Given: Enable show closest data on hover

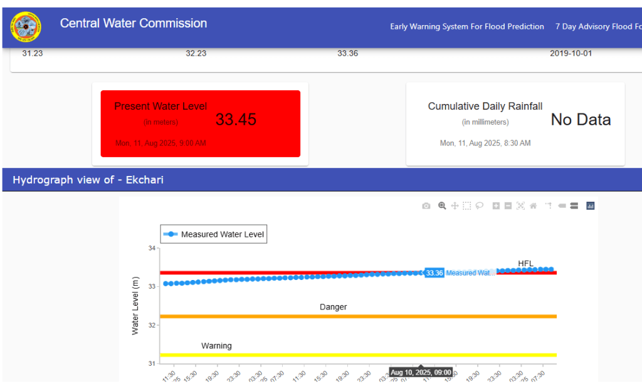Looking at the screenshot, I should [562, 205].
